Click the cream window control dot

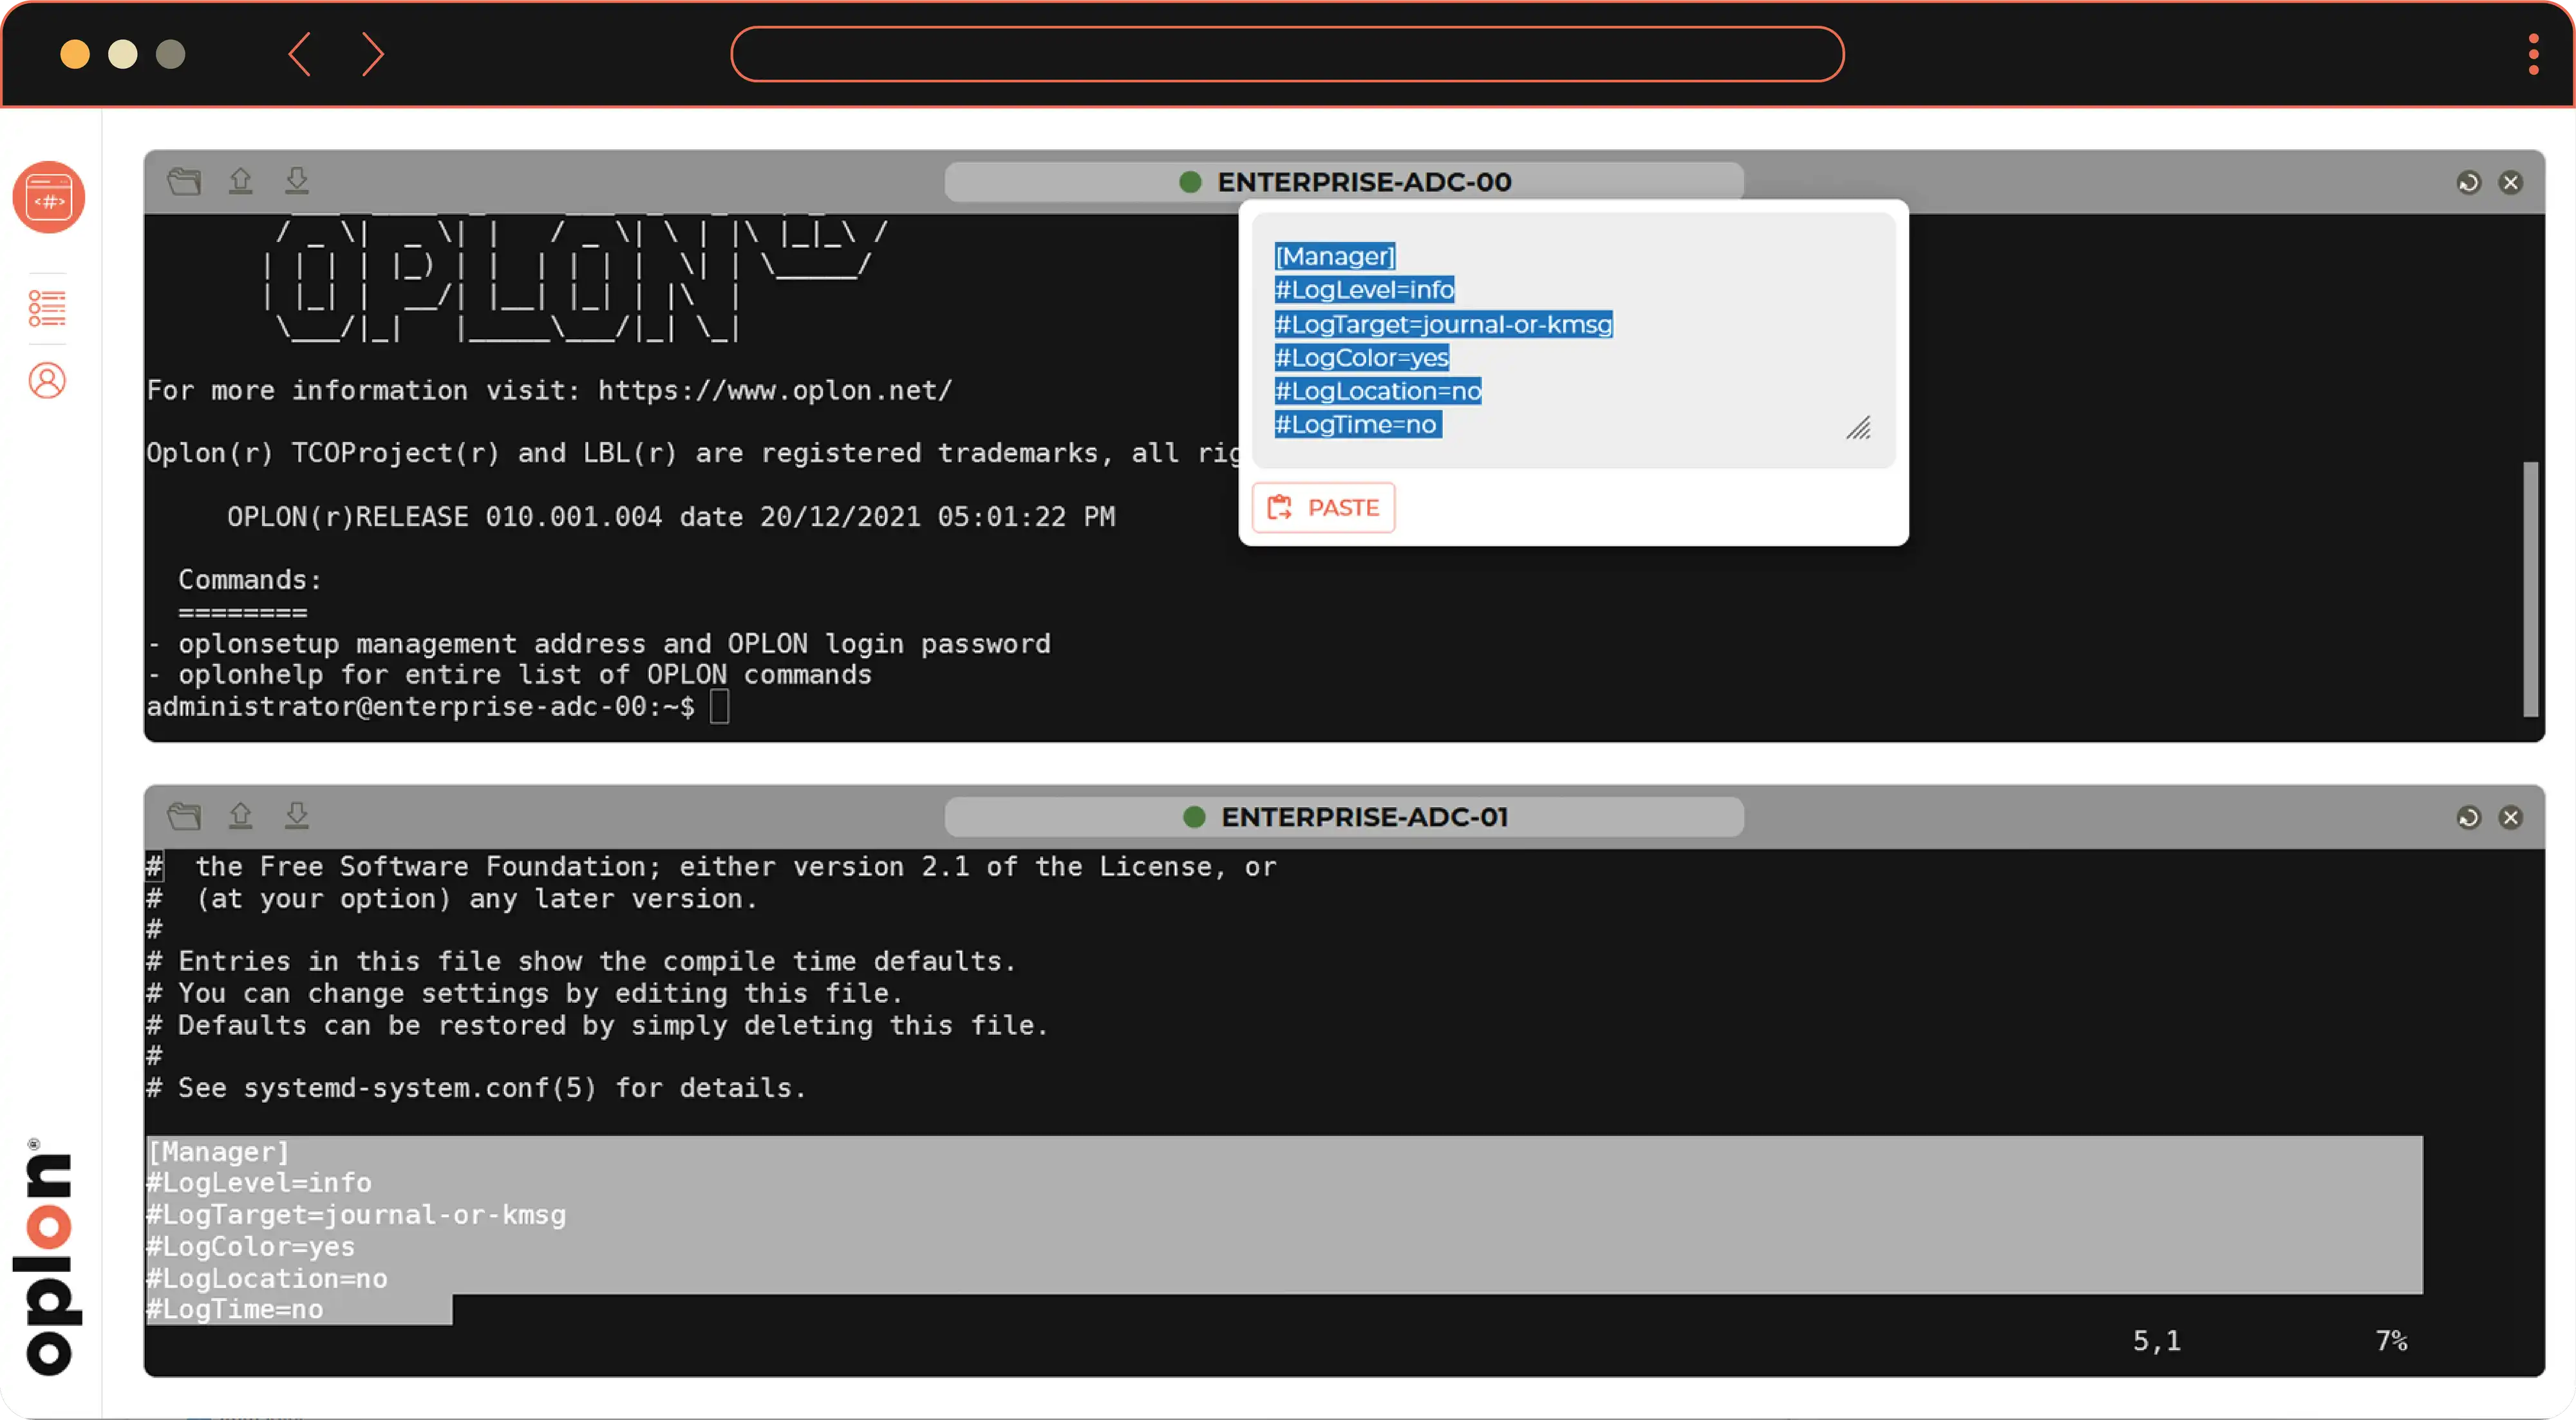pyautogui.click(x=123, y=54)
